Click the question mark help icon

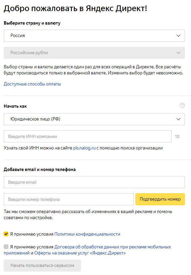click(x=182, y=105)
